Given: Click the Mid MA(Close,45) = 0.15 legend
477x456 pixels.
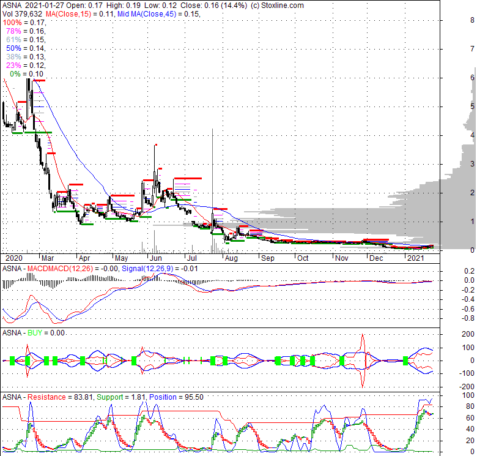Looking at the screenshot, I should coord(158,13).
